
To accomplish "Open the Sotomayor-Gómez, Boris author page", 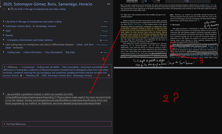I will [x=18, y=26].
